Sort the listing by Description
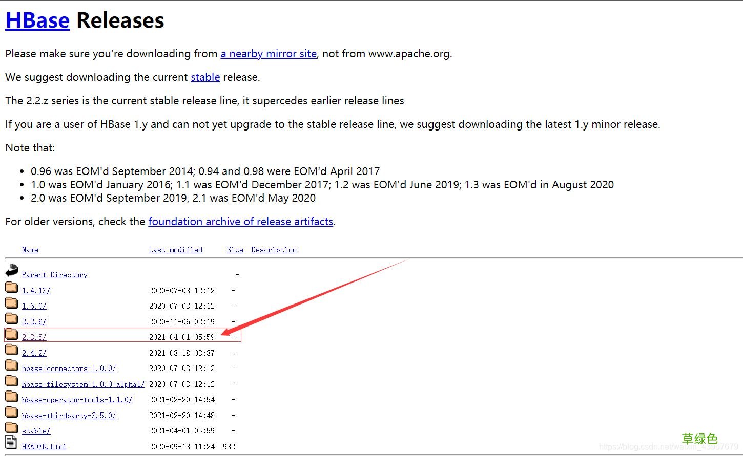Image resolution: width=743 pixels, height=456 pixels. tap(274, 250)
